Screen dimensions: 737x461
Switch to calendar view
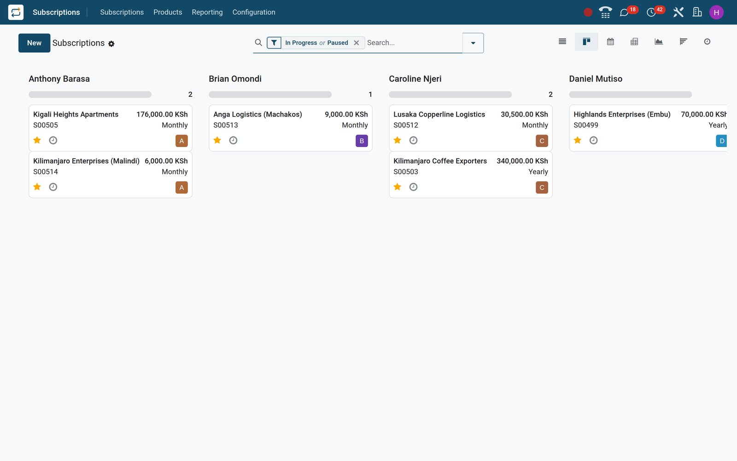(x=610, y=41)
